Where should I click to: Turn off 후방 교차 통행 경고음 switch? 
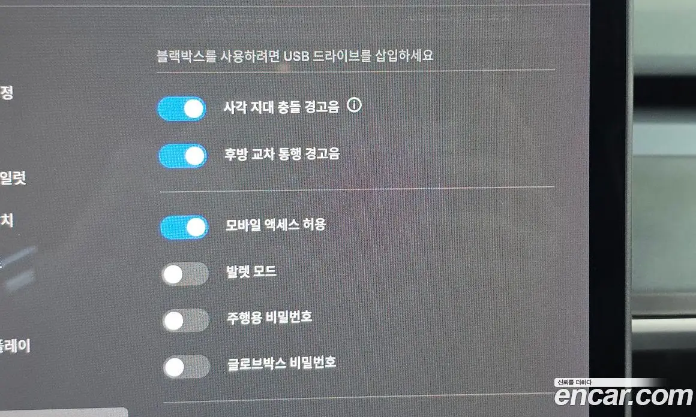183,156
